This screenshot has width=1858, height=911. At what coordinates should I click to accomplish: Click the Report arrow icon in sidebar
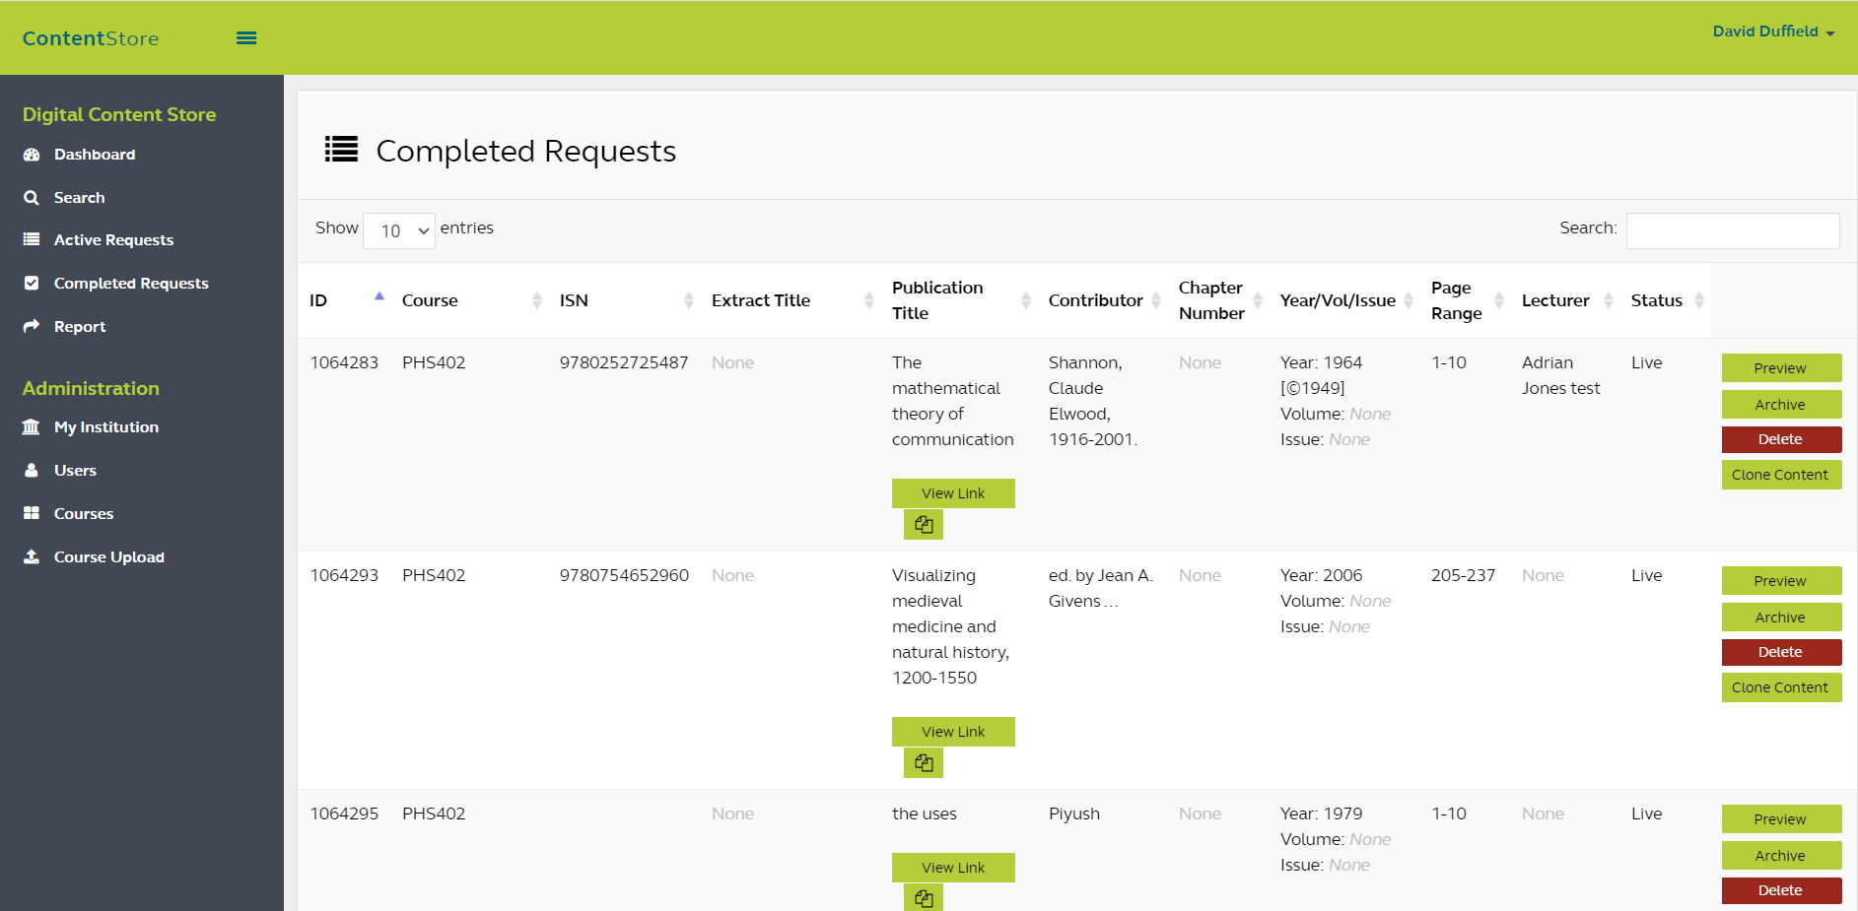click(32, 326)
